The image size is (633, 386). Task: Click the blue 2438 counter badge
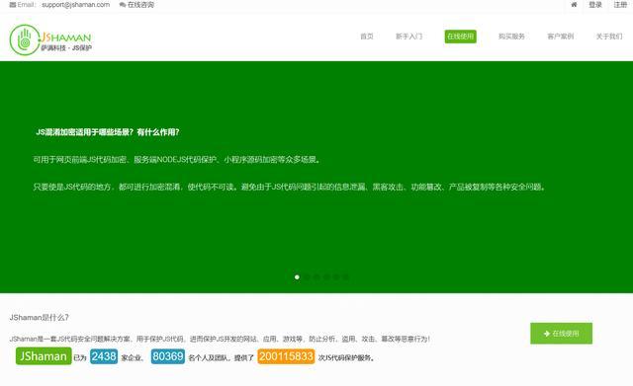click(x=104, y=356)
